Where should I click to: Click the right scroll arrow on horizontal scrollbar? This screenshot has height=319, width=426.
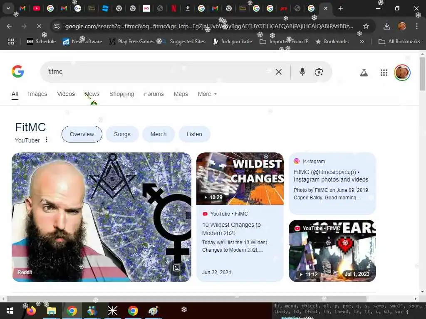click(x=415, y=299)
